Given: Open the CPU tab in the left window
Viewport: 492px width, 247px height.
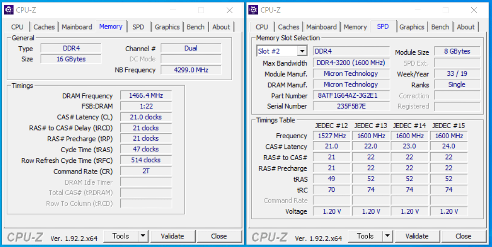Looking at the screenshot, I should coord(17,27).
